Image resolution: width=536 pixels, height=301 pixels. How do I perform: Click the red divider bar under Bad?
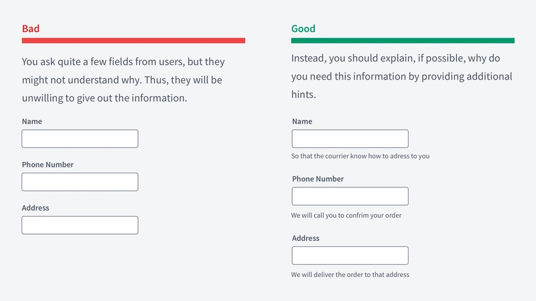pos(133,41)
